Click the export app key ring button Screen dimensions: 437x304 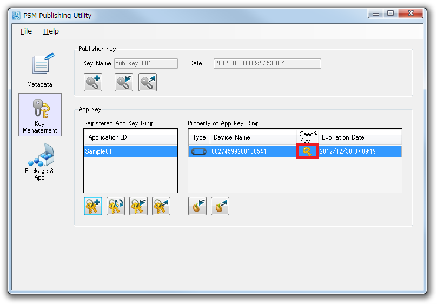(161, 206)
